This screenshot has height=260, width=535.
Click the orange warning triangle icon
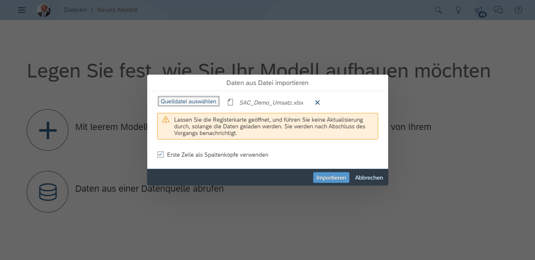166,120
